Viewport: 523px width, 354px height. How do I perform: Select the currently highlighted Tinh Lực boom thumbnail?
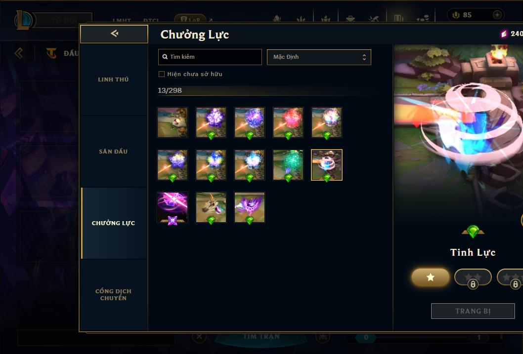click(x=327, y=165)
